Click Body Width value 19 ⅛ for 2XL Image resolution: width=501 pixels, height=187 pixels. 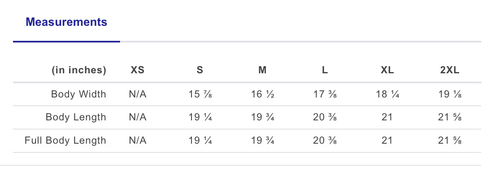(450, 94)
